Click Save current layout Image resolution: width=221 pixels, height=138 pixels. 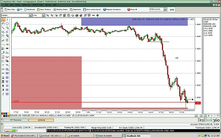coord(92,10)
